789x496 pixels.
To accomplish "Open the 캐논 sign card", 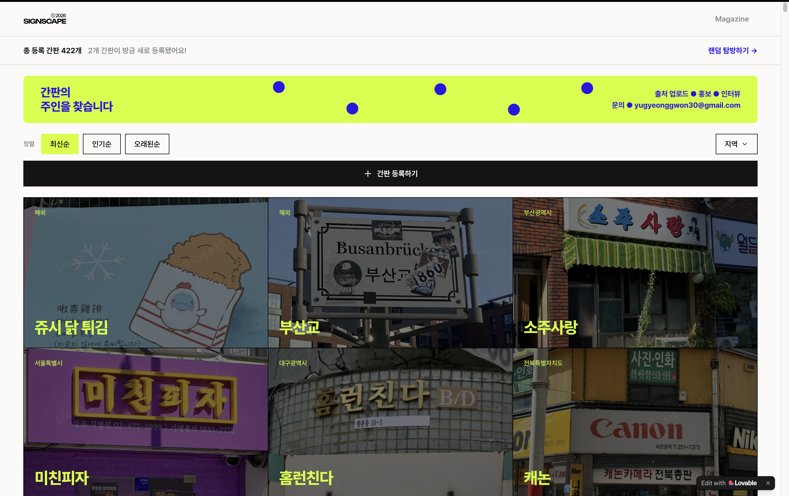I will (x=635, y=422).
